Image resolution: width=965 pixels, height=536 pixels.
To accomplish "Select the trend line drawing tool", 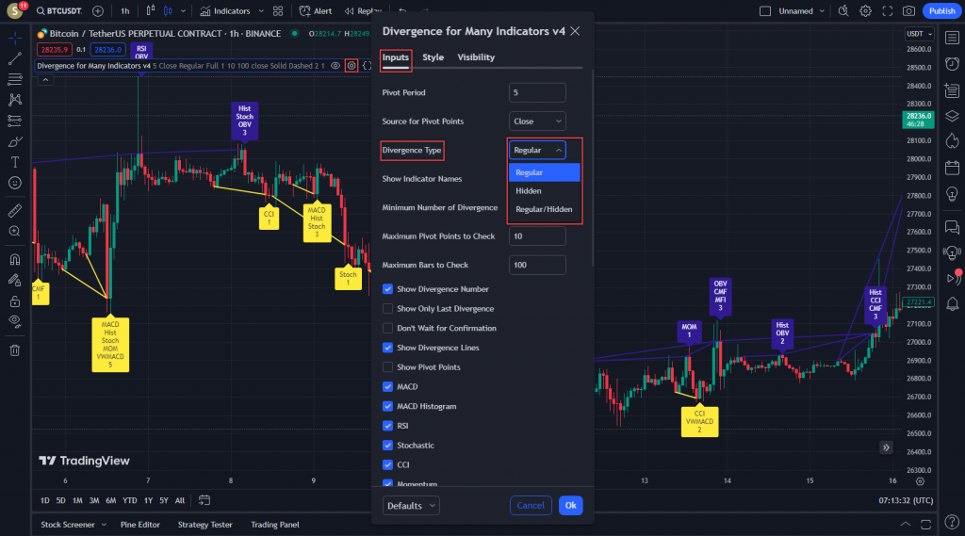I will tap(15, 59).
